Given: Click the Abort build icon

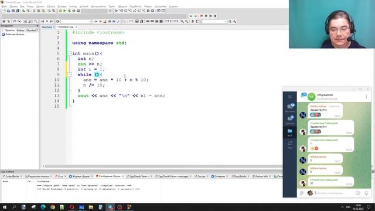Looking at the screenshot, I should point(78,11).
